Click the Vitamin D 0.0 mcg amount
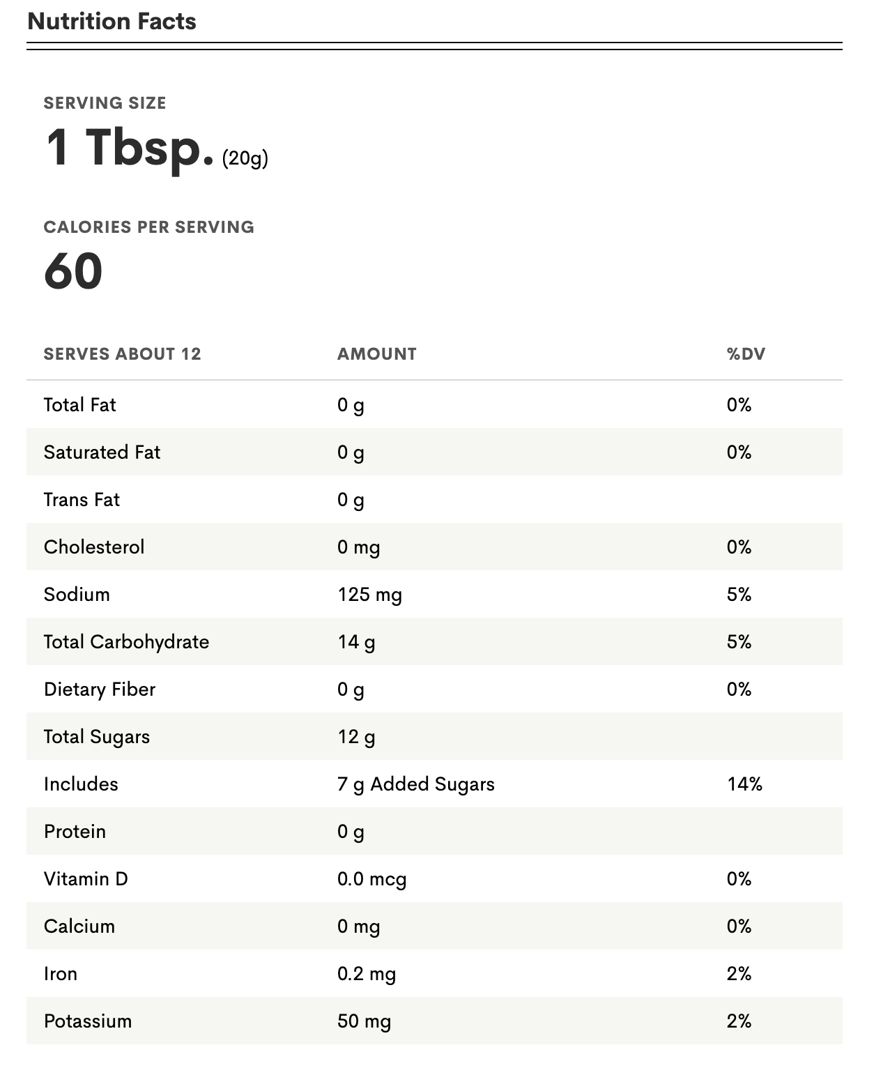Screen dimensions: 874x1068 click(x=372, y=880)
